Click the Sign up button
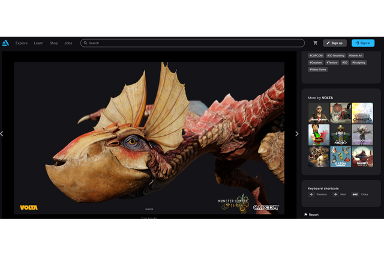This screenshot has height=256, width=384. point(335,43)
